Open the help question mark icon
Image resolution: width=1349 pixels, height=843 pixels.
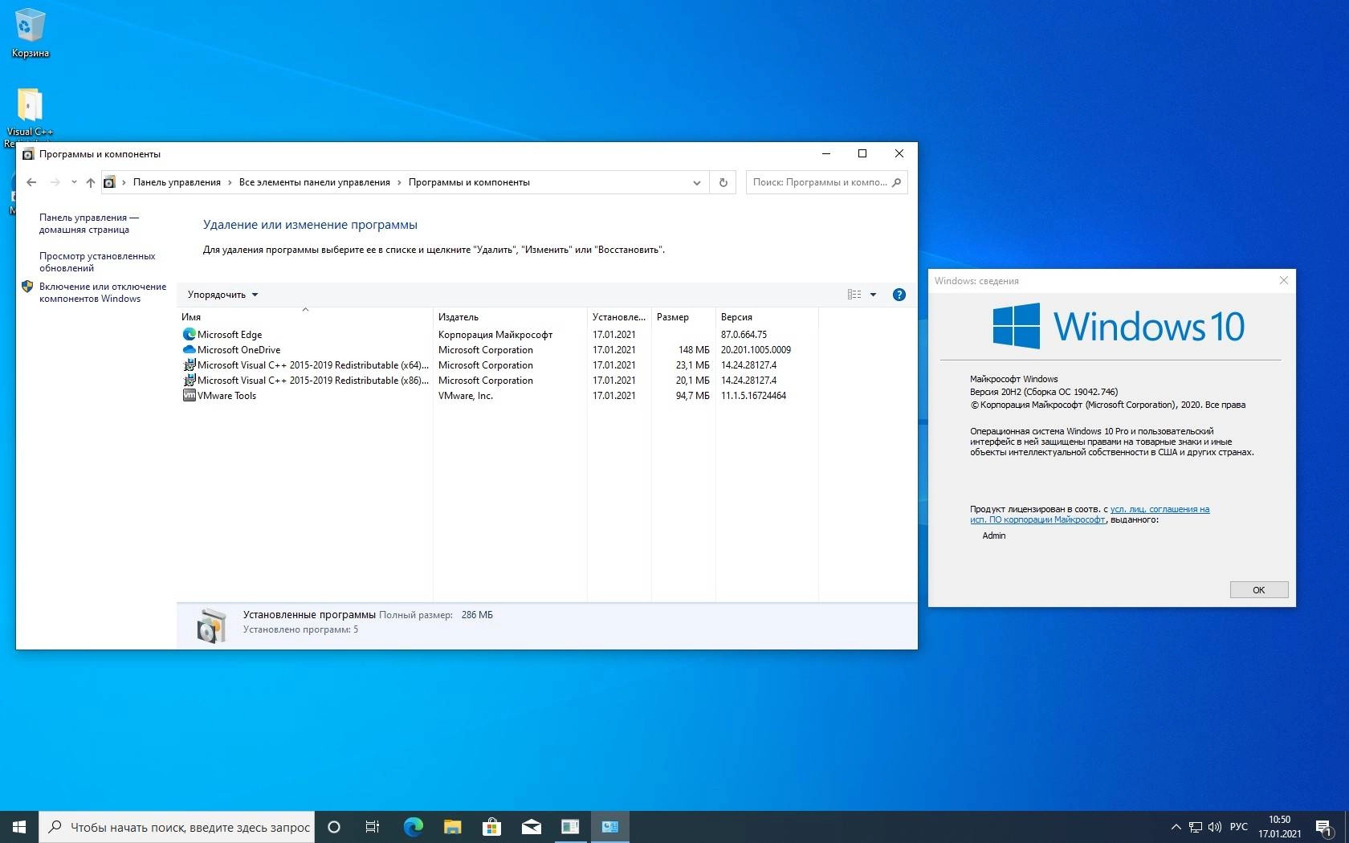point(899,295)
